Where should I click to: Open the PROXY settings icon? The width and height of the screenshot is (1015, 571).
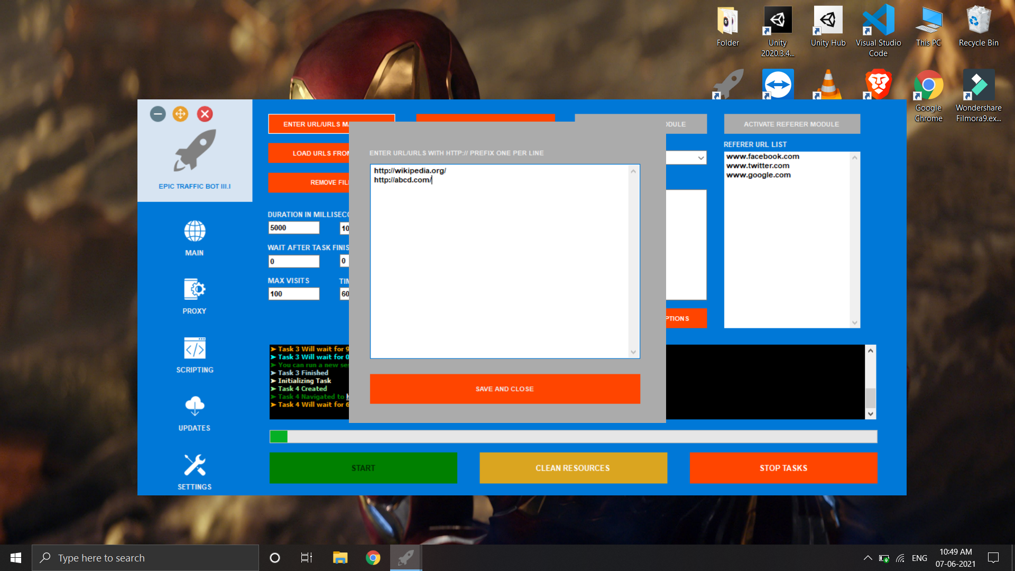click(x=195, y=289)
